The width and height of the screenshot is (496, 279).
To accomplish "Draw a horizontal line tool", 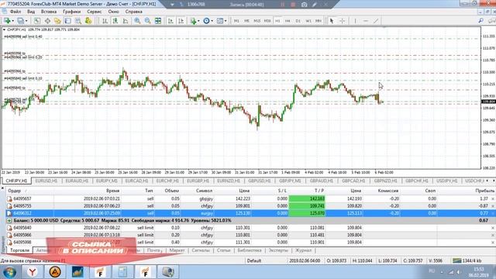I will [x=366, y=21].
